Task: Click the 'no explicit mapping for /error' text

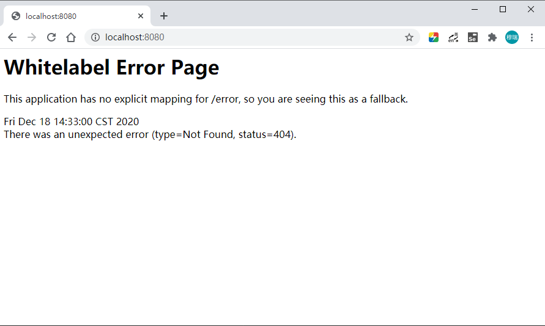Action: 169,99
